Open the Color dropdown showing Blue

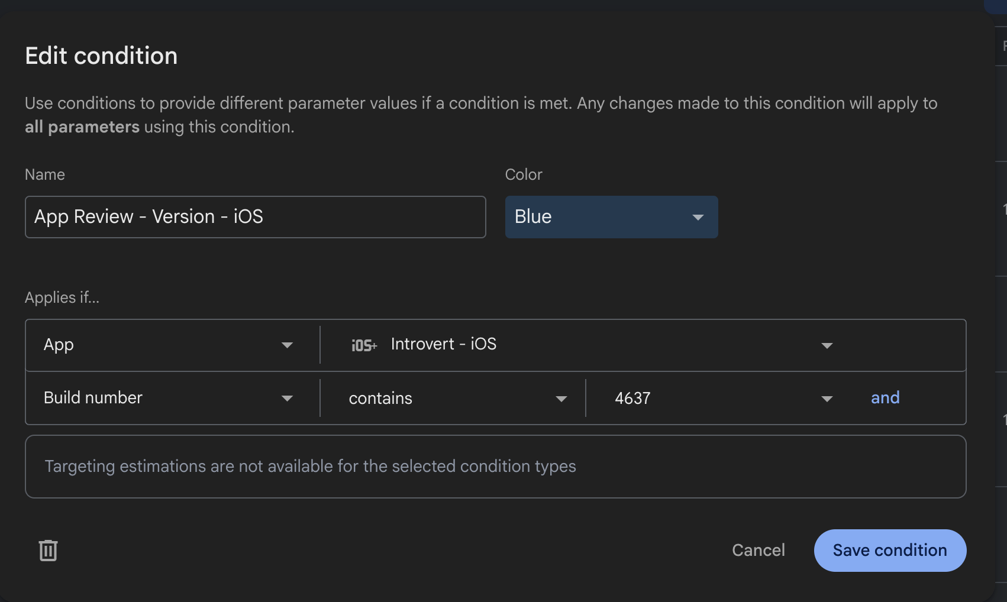[x=611, y=217]
